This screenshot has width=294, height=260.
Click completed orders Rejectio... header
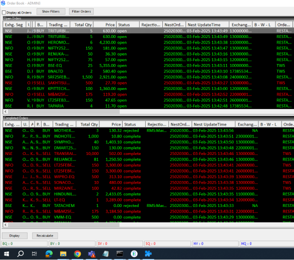(157, 124)
